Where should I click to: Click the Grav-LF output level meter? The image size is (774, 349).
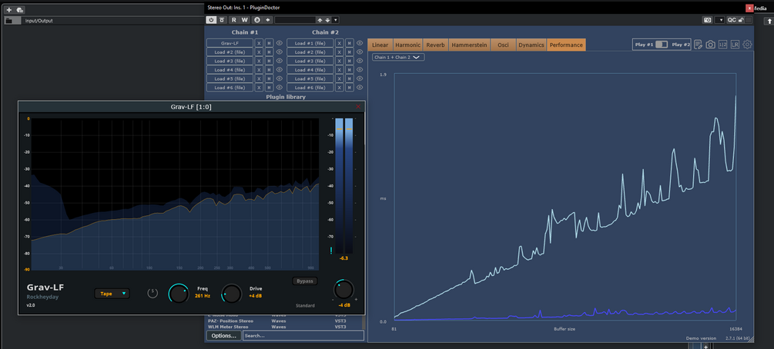click(343, 186)
